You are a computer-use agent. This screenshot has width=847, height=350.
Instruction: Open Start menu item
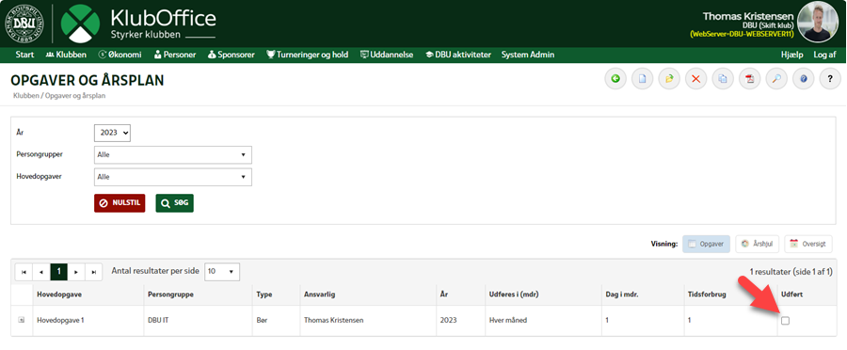coord(24,55)
